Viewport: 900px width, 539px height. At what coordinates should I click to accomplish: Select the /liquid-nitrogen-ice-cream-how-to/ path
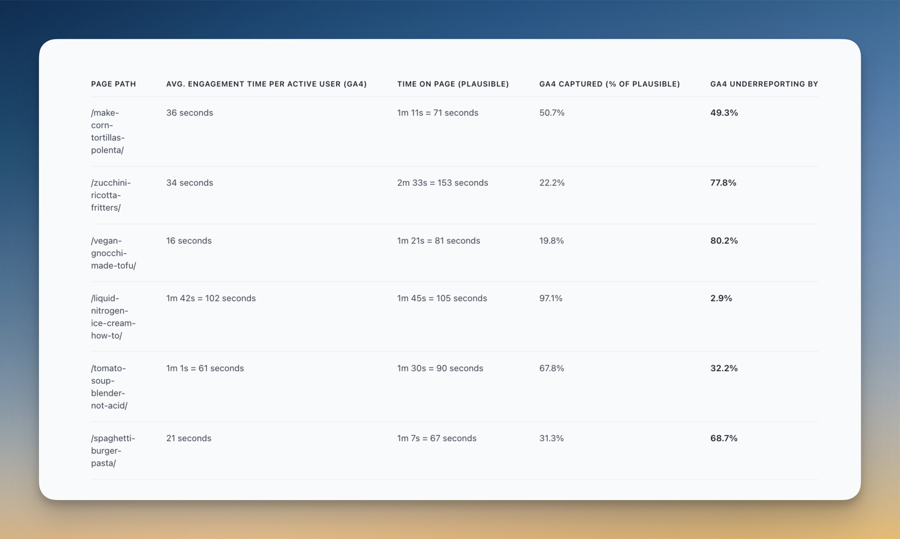click(x=112, y=317)
